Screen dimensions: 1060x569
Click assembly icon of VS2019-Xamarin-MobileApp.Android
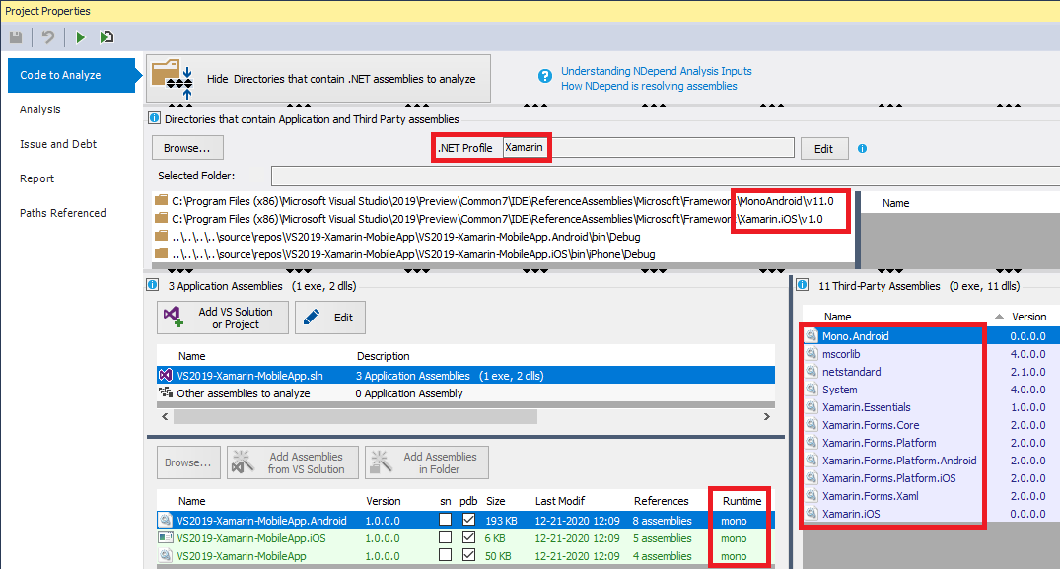pyautogui.click(x=166, y=521)
